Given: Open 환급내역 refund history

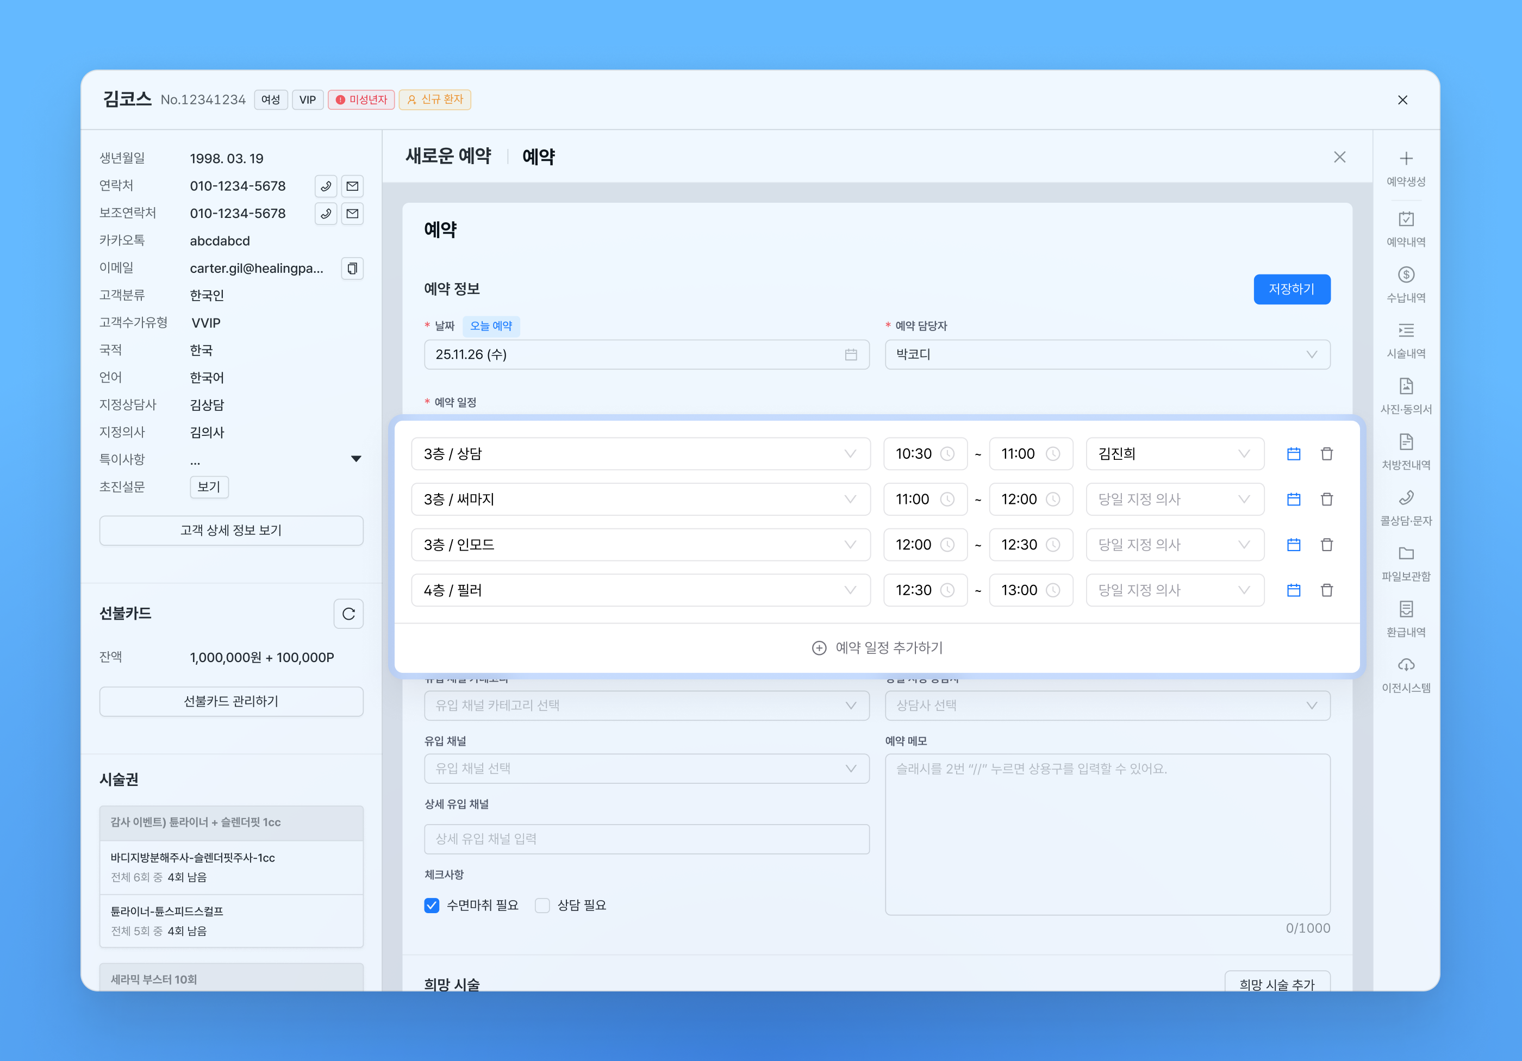Looking at the screenshot, I should [1406, 619].
